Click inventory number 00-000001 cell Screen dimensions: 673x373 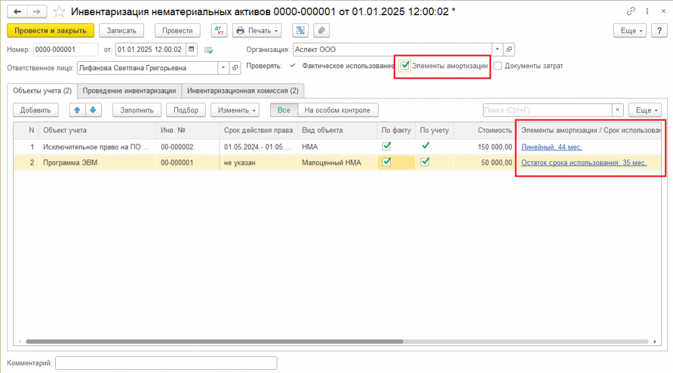pos(187,162)
